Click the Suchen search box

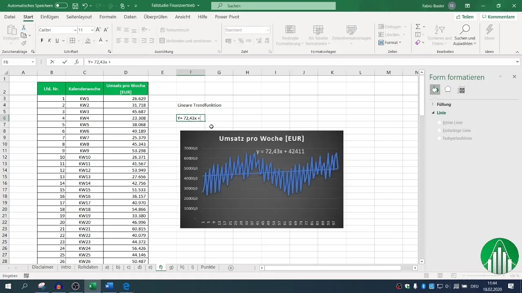(273, 6)
